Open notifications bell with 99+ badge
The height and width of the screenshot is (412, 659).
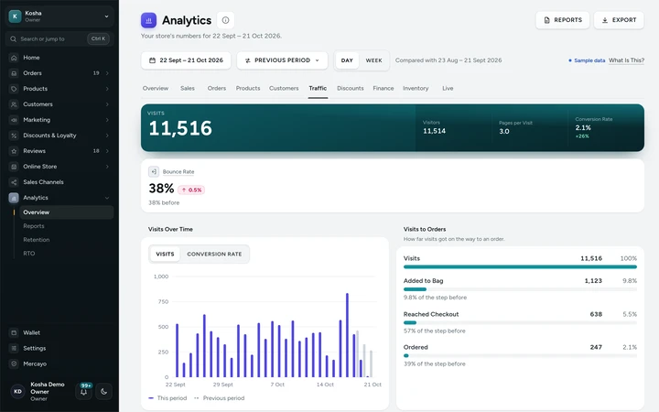[83, 392]
